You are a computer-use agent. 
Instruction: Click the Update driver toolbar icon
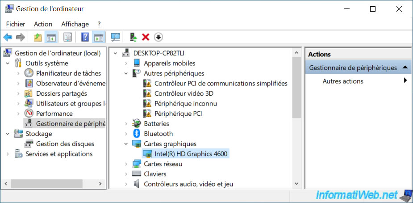click(x=133, y=37)
